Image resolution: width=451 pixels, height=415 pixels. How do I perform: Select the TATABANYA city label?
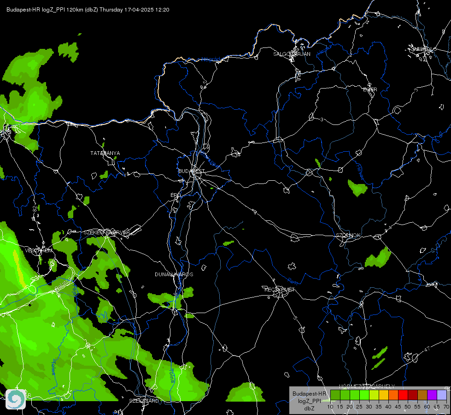[105, 153]
